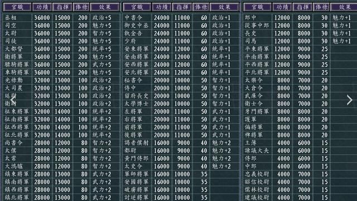The width and height of the screenshot is (357, 201).
Task: Click 9000 in the 太史令 row
Action: (x=184, y=166)
